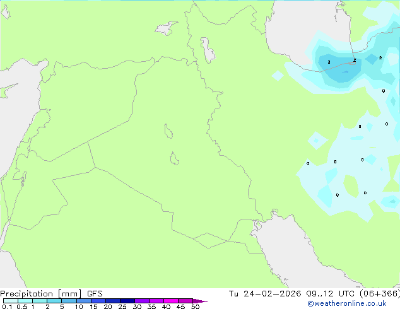
Task: Pick the 45–50 mm pink-magenta legend swatch
Action: point(185,301)
